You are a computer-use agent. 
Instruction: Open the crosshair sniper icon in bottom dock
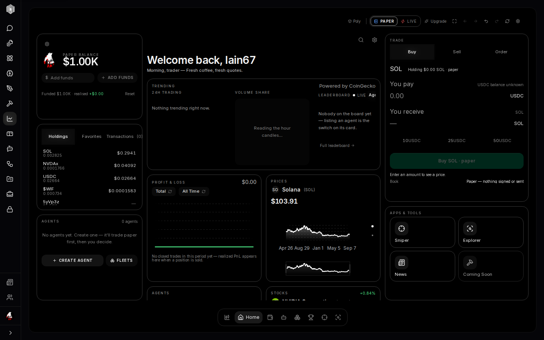(x=325, y=317)
